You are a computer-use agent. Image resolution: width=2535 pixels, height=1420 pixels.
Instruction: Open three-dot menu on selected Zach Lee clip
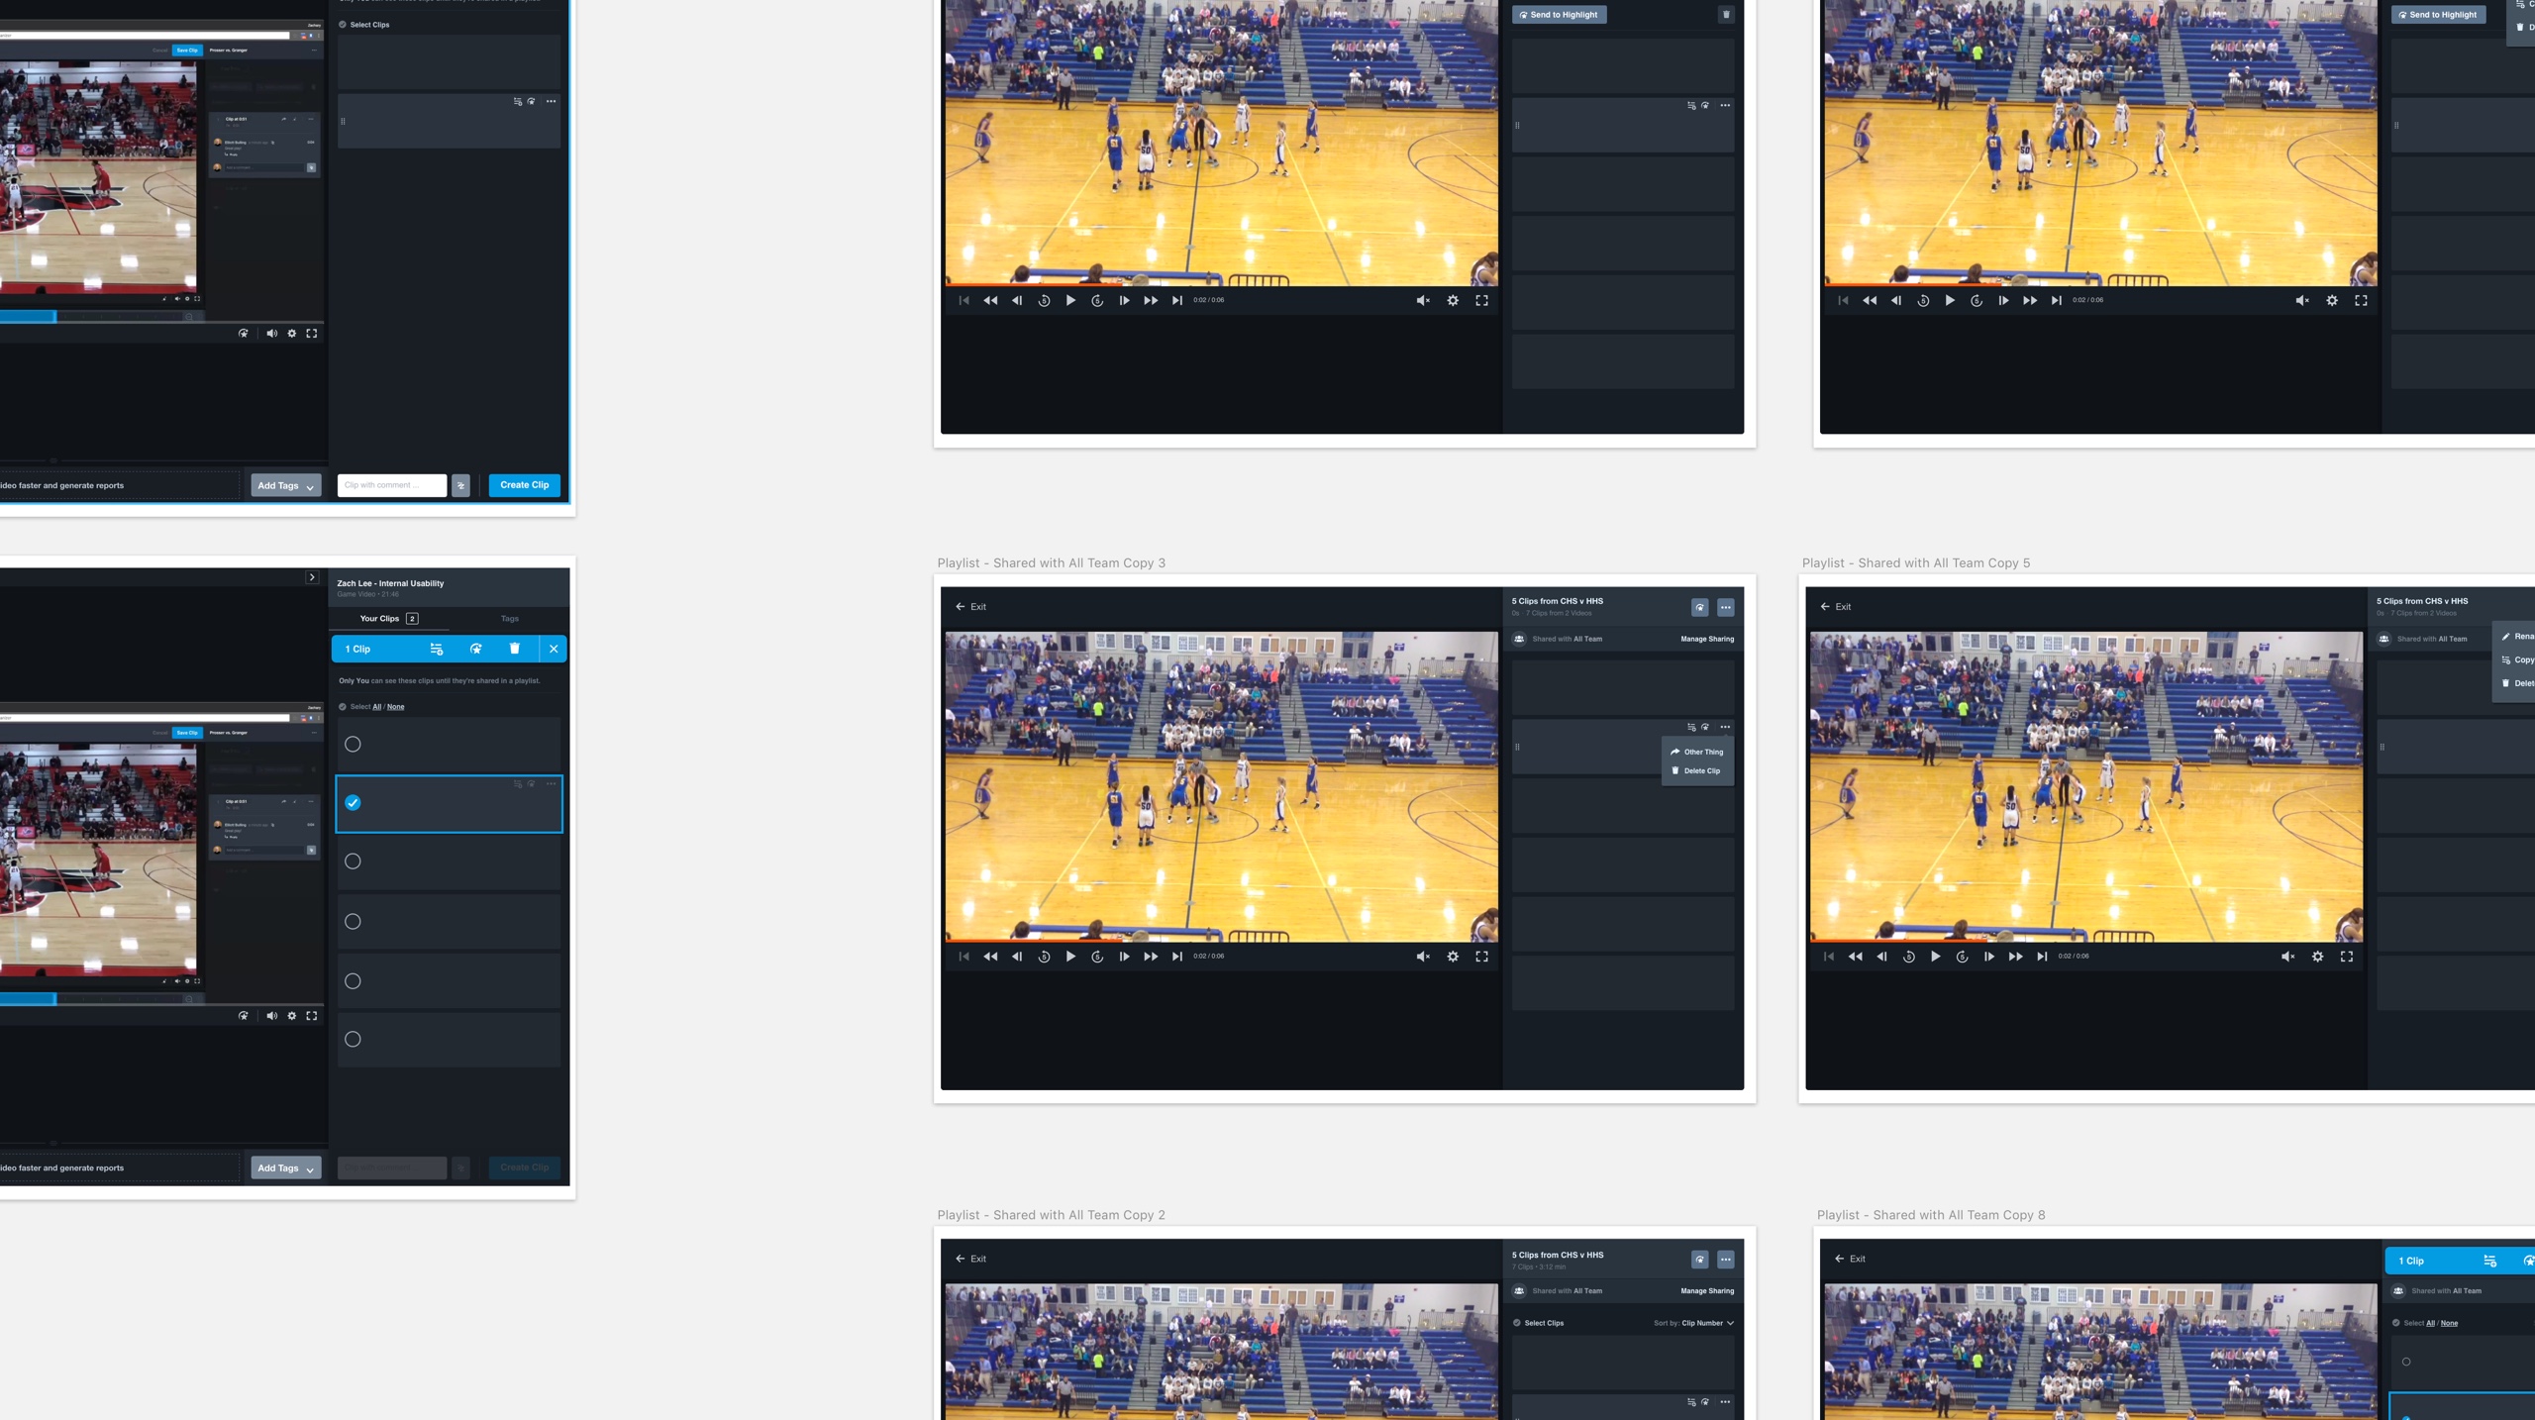point(552,783)
